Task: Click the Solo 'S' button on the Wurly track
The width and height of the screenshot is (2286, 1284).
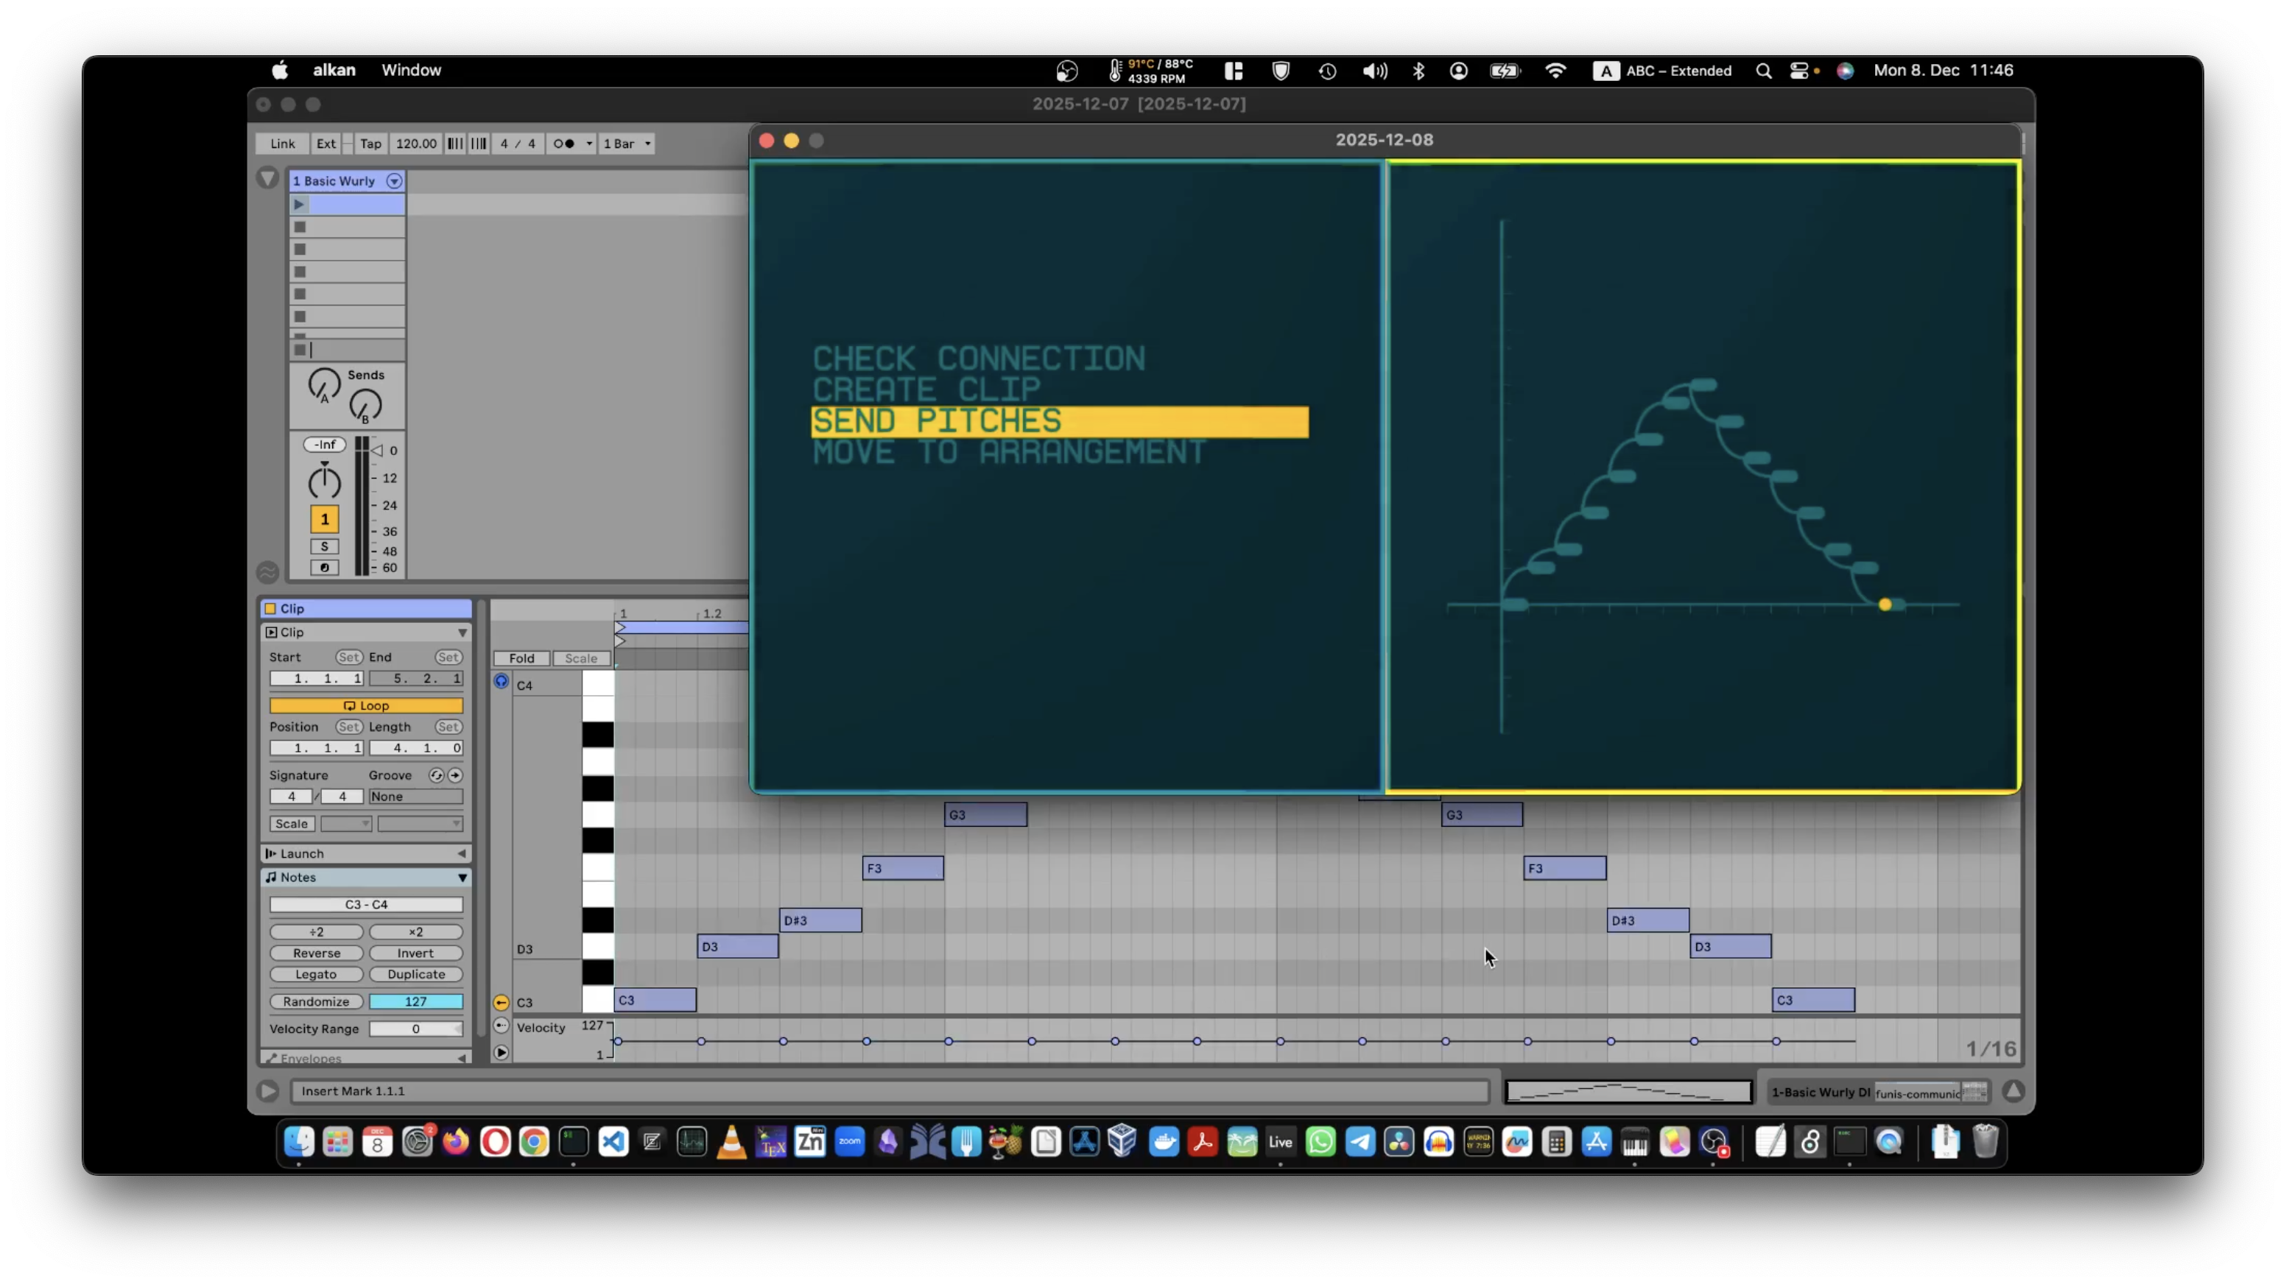Action: point(324,546)
